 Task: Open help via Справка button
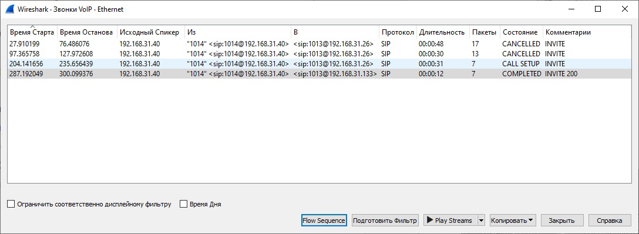click(610, 221)
